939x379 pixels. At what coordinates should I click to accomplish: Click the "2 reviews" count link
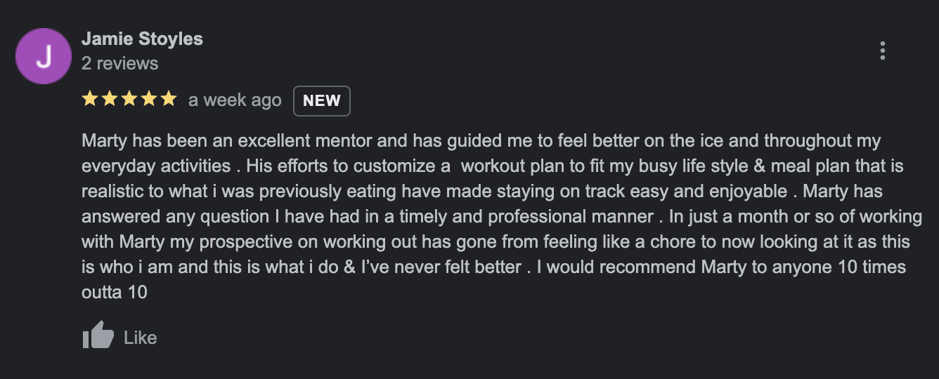[x=119, y=63]
